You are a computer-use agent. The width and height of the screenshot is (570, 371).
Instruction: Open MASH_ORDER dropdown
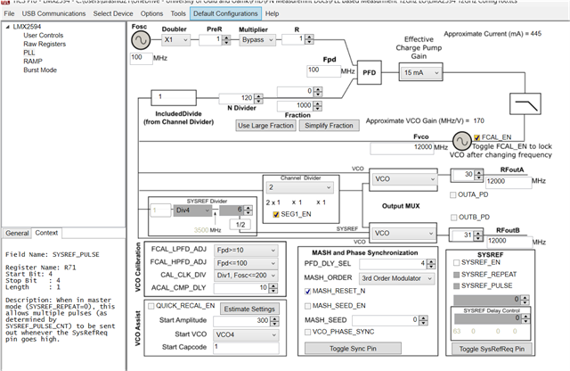pos(396,278)
